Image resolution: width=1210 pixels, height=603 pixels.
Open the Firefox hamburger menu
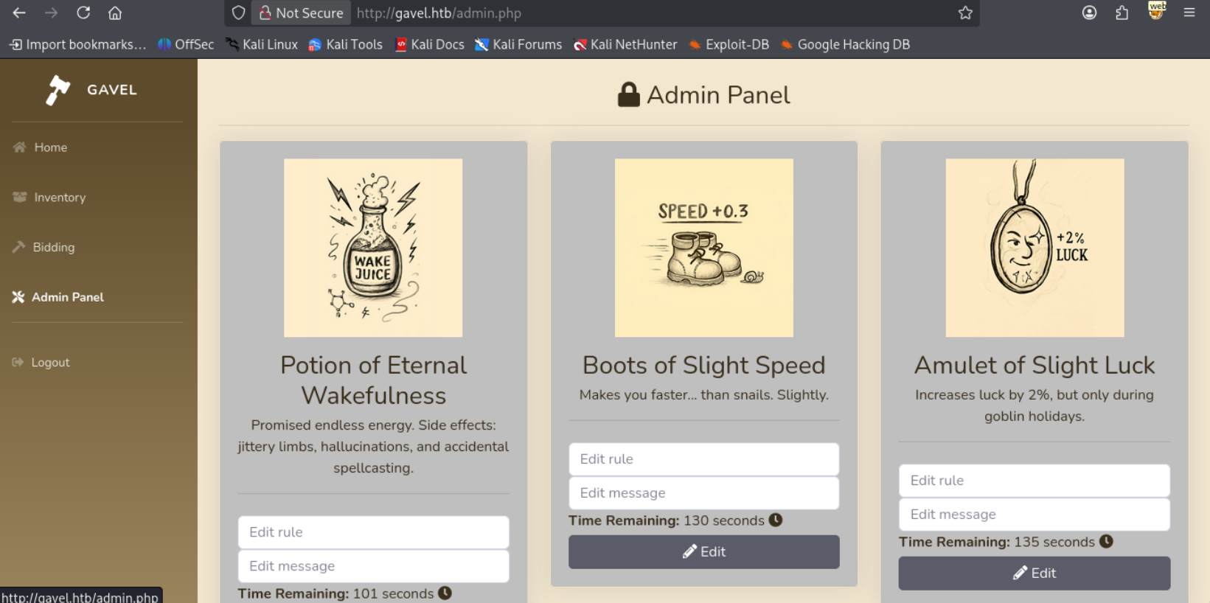1189,13
